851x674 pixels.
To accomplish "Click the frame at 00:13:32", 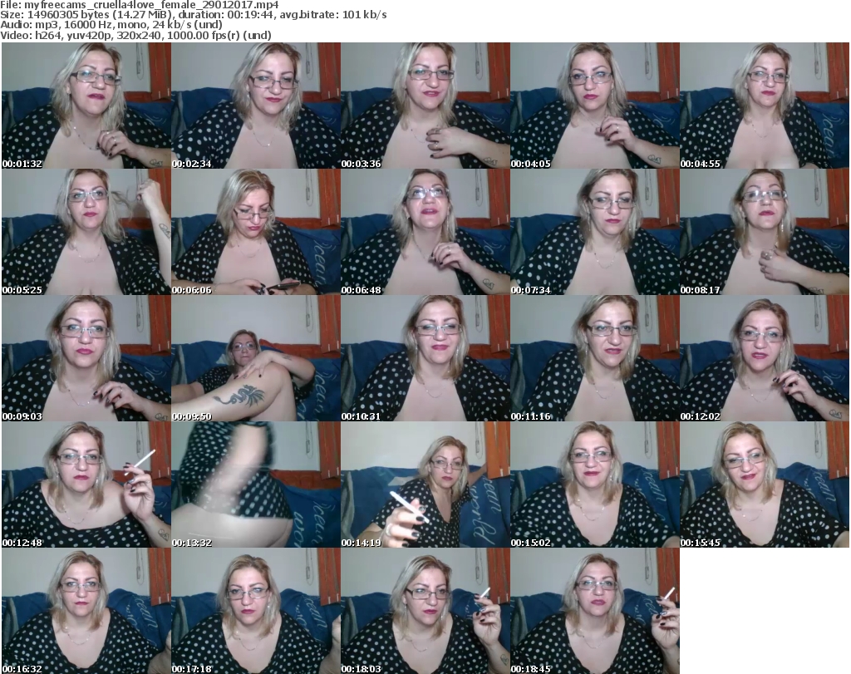I will (255, 485).
